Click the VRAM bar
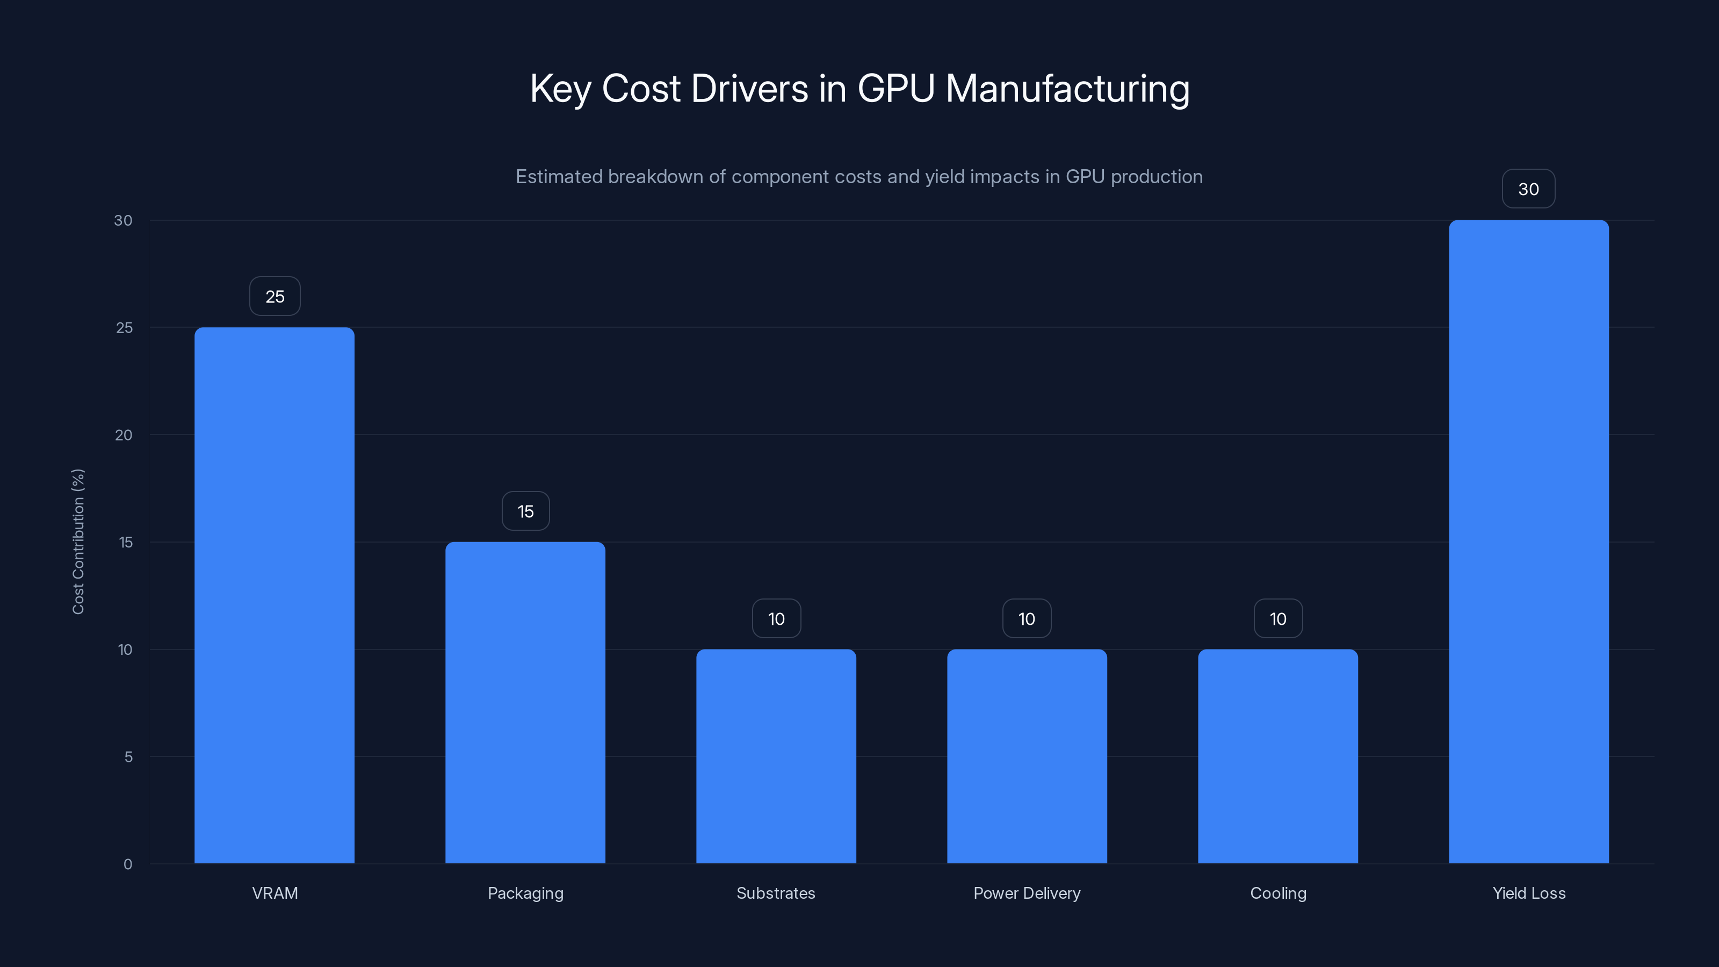The image size is (1719, 967). click(275, 595)
